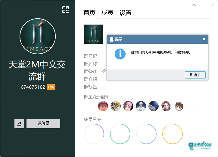Click the group name 天堂2M中文交流群
This screenshot has height=157, width=218.
(37, 70)
